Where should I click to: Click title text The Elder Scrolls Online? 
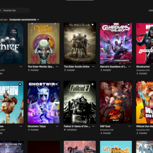76,67
